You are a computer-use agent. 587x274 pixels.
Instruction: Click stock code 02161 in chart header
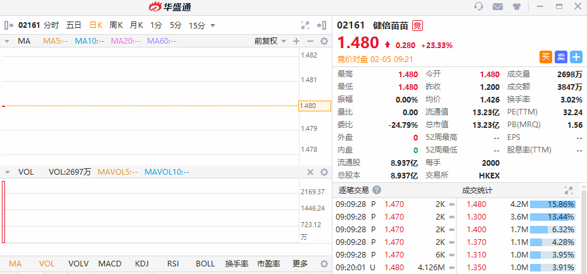click(29, 25)
